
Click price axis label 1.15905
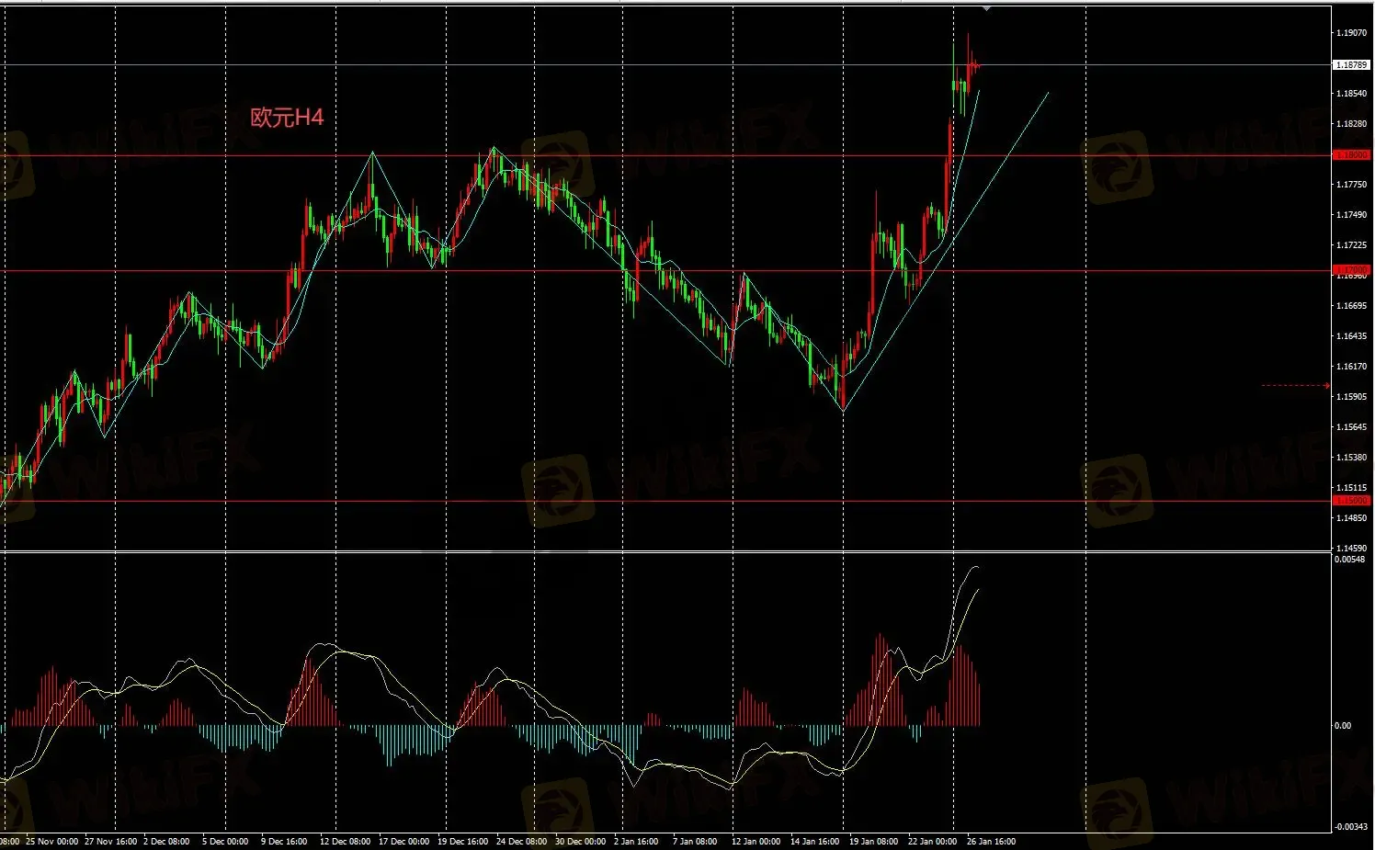[1351, 397]
